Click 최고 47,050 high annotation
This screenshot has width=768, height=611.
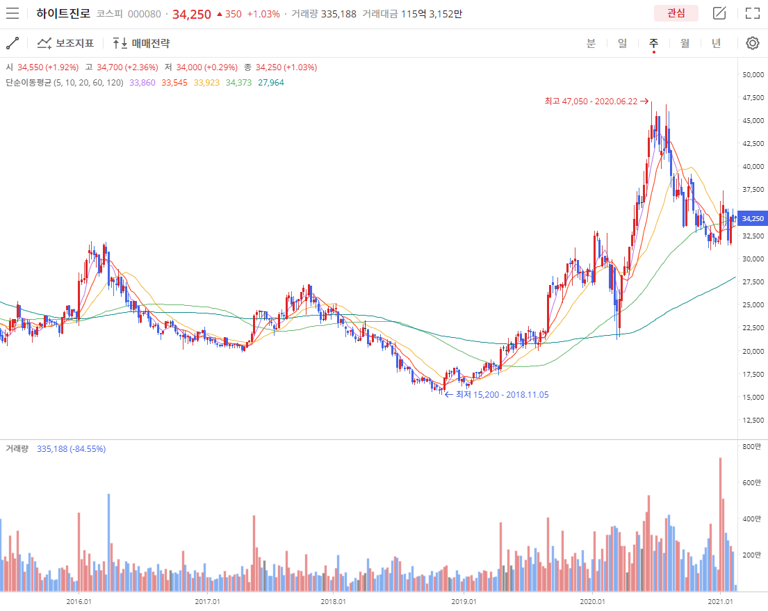click(x=596, y=101)
